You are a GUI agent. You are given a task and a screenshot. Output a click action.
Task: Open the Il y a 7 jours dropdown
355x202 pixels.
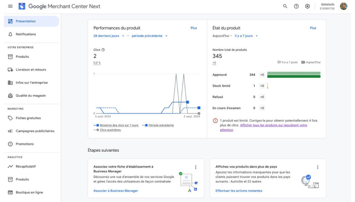pos(246,36)
